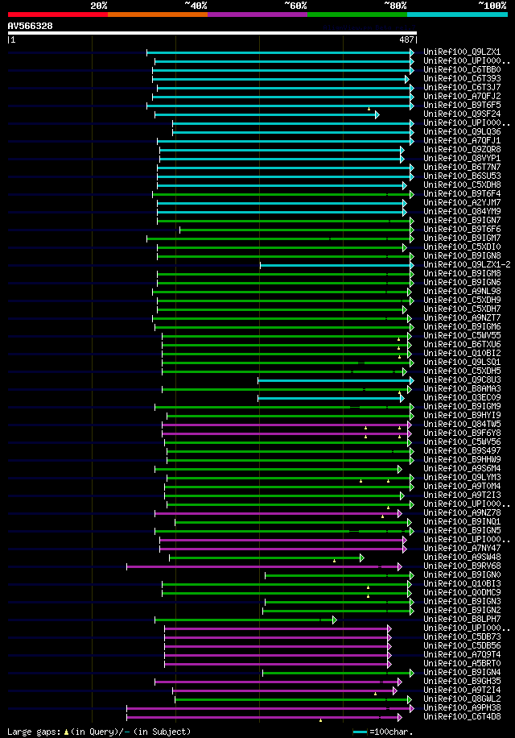The width and height of the screenshot is (515, 738).
Task: Open hit UniRef100_Q0DMC9
Action: pyautogui.click(x=462, y=592)
